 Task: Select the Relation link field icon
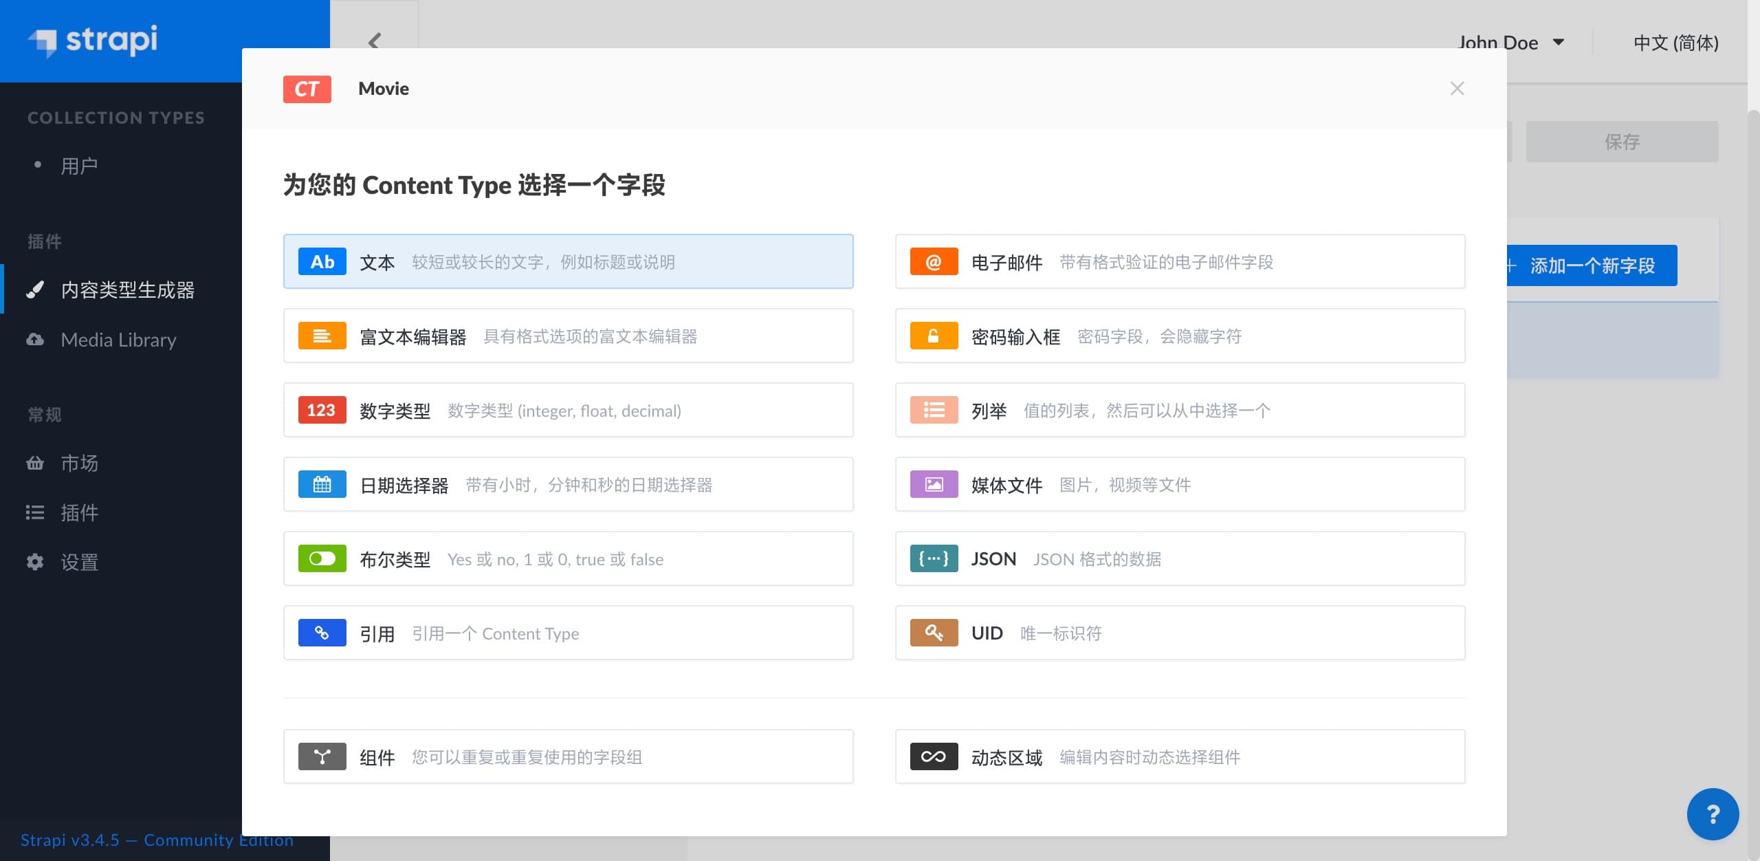322,633
